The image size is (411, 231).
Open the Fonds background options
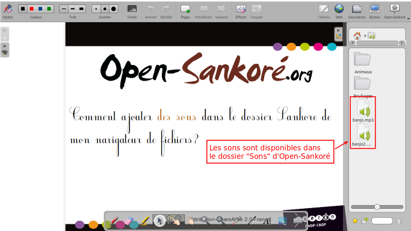[132, 11]
